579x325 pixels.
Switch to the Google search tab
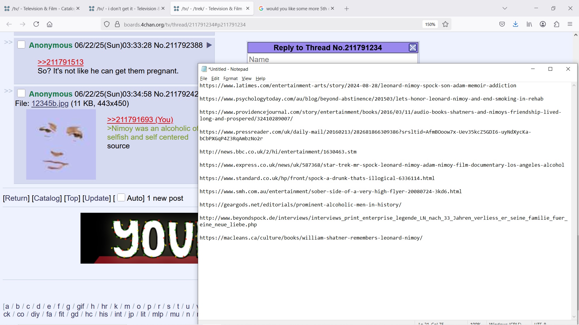pyautogui.click(x=297, y=8)
